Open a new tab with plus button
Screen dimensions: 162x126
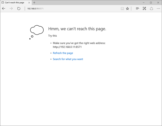click(x=34, y=3)
